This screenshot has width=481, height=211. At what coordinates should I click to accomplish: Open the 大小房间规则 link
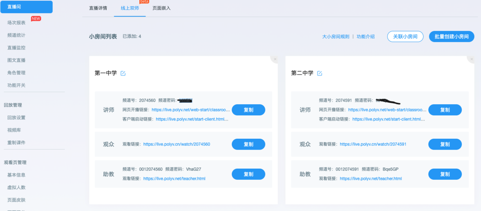tap(335, 37)
